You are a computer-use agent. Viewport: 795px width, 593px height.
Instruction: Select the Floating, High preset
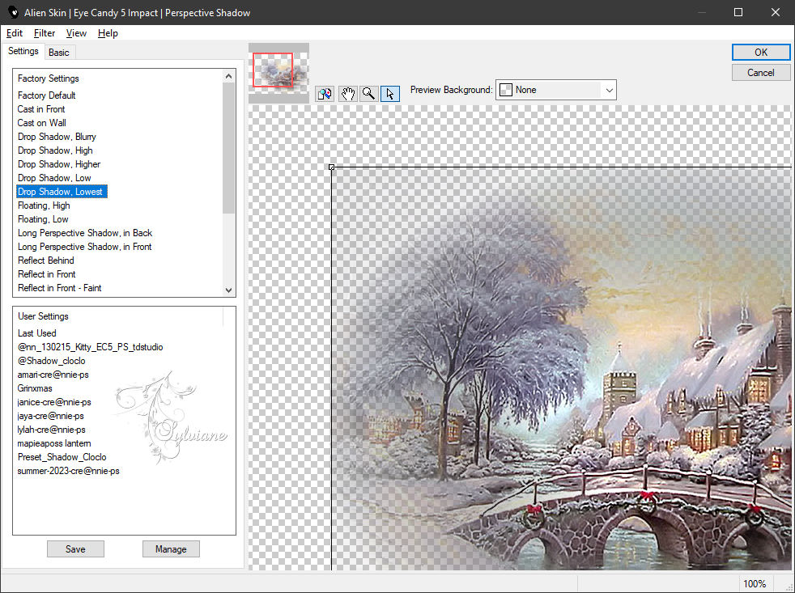44,205
